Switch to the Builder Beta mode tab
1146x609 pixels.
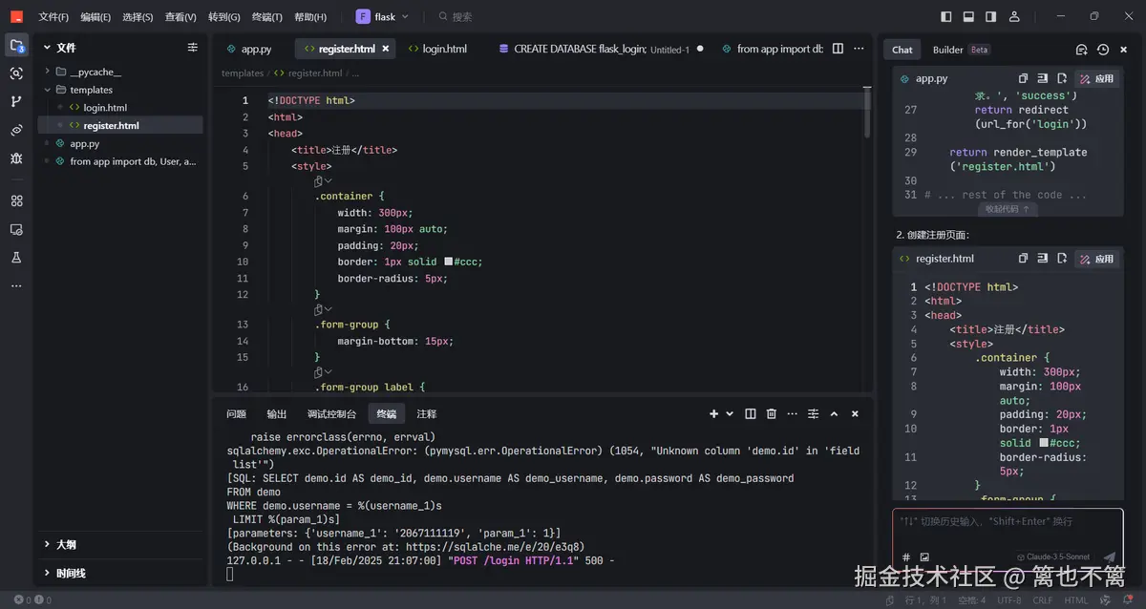tap(961, 50)
